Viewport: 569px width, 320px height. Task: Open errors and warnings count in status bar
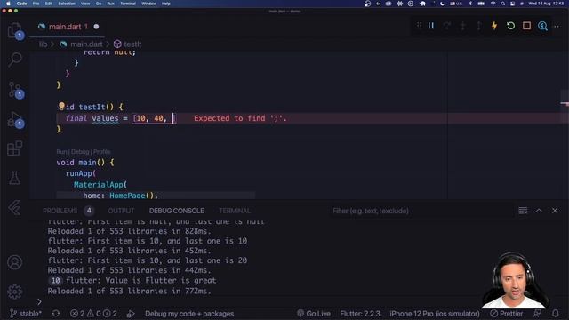(x=93, y=314)
